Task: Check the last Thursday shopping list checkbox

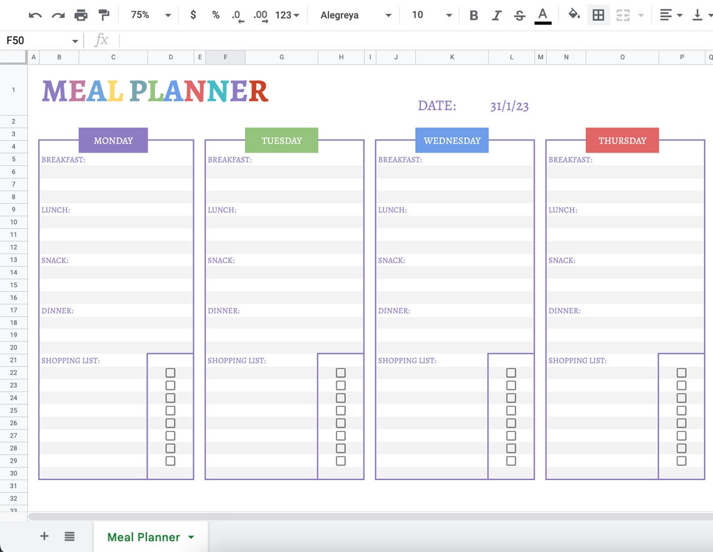Action: coord(681,461)
